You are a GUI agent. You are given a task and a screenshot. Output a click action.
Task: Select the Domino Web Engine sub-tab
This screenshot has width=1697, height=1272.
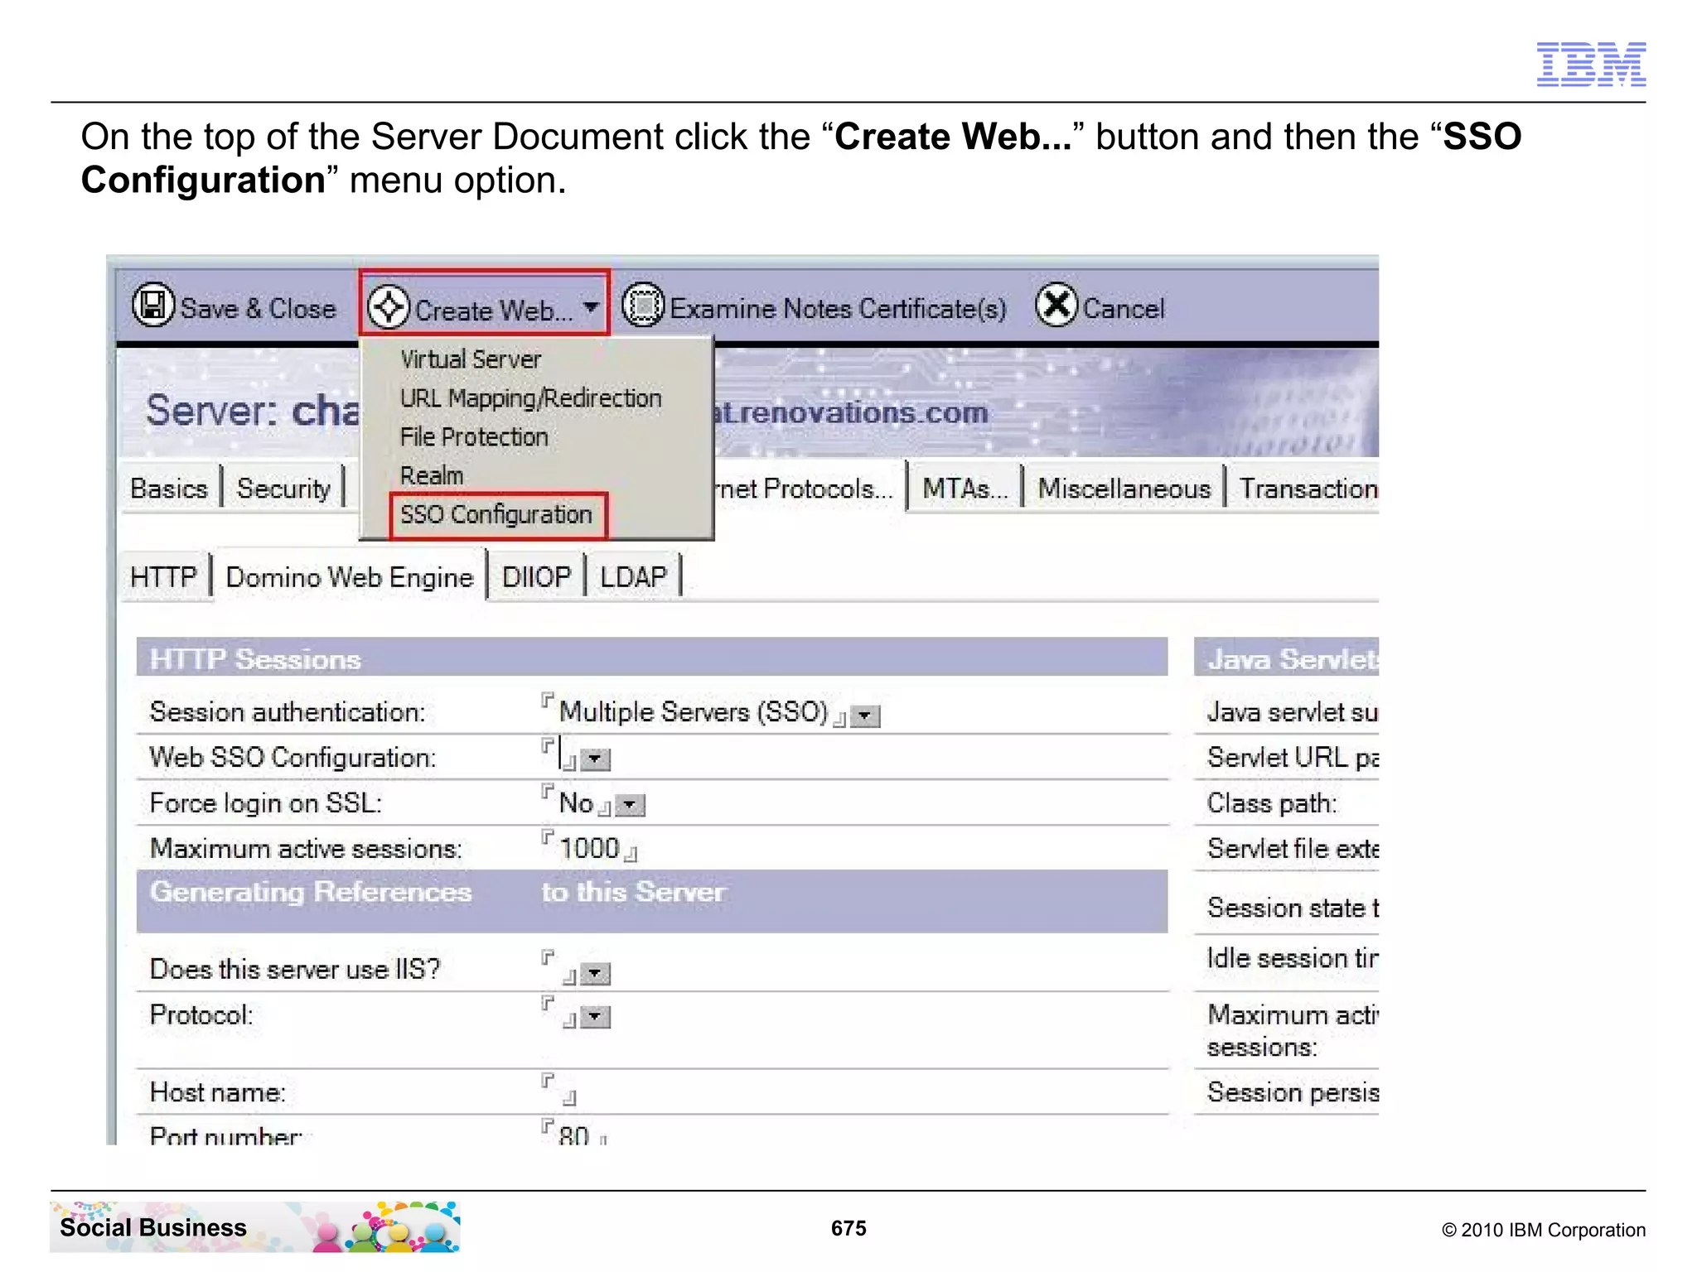350,576
